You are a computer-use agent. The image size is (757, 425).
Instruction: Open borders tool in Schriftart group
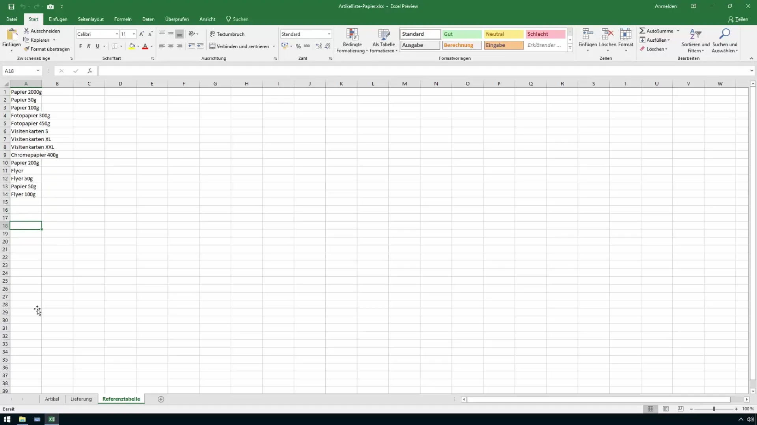tap(114, 46)
